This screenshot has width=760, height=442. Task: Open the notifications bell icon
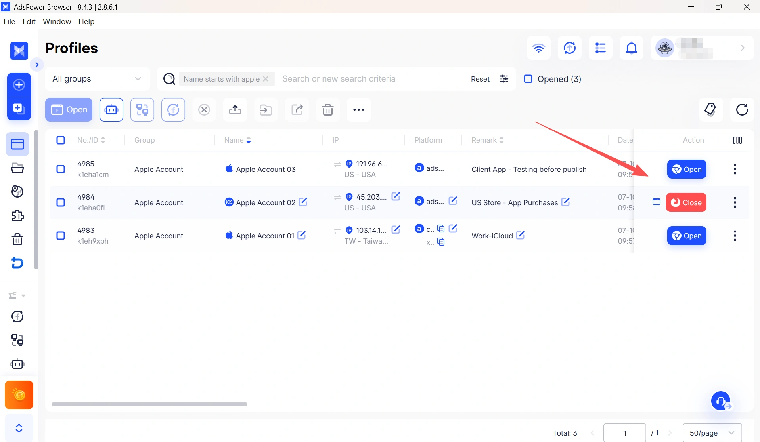point(632,48)
